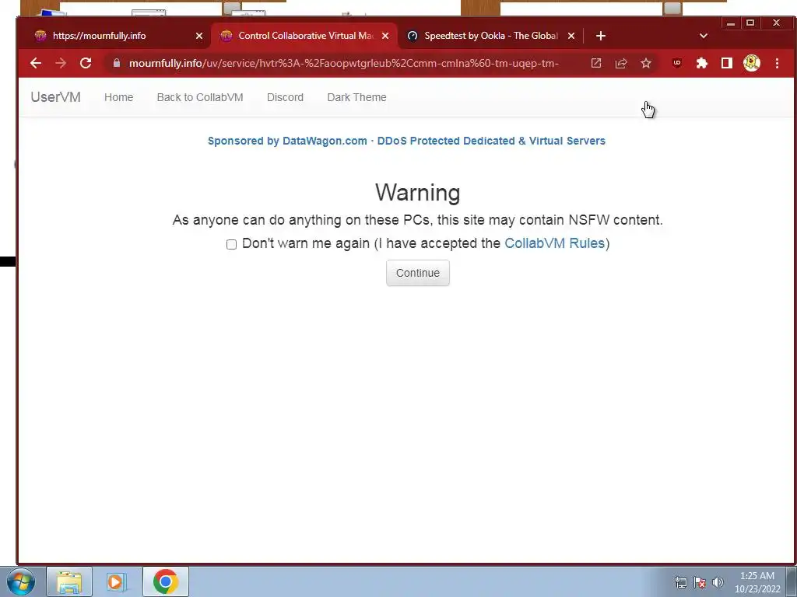Open page in new window icon
Screen dimensions: 797x597
point(596,63)
